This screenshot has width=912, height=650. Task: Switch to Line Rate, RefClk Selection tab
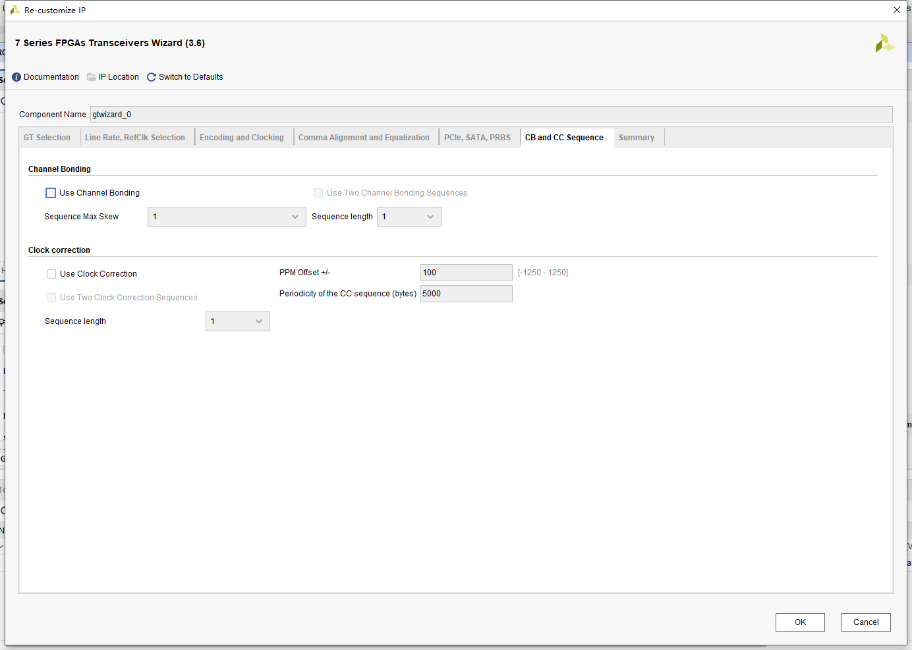(x=135, y=138)
